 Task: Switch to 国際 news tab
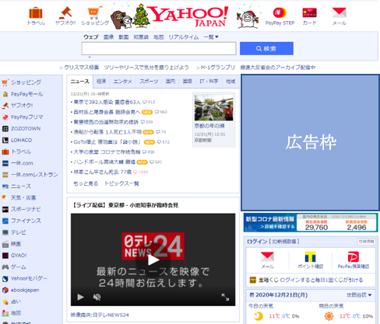pos(187,82)
